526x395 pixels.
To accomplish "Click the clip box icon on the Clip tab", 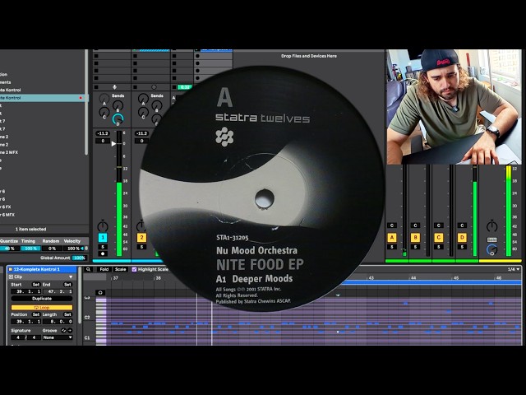I will pyautogui.click(x=11, y=277).
